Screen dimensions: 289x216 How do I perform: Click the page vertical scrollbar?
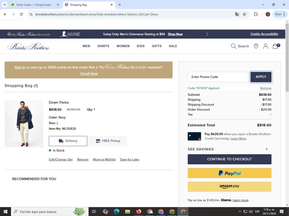287,57
